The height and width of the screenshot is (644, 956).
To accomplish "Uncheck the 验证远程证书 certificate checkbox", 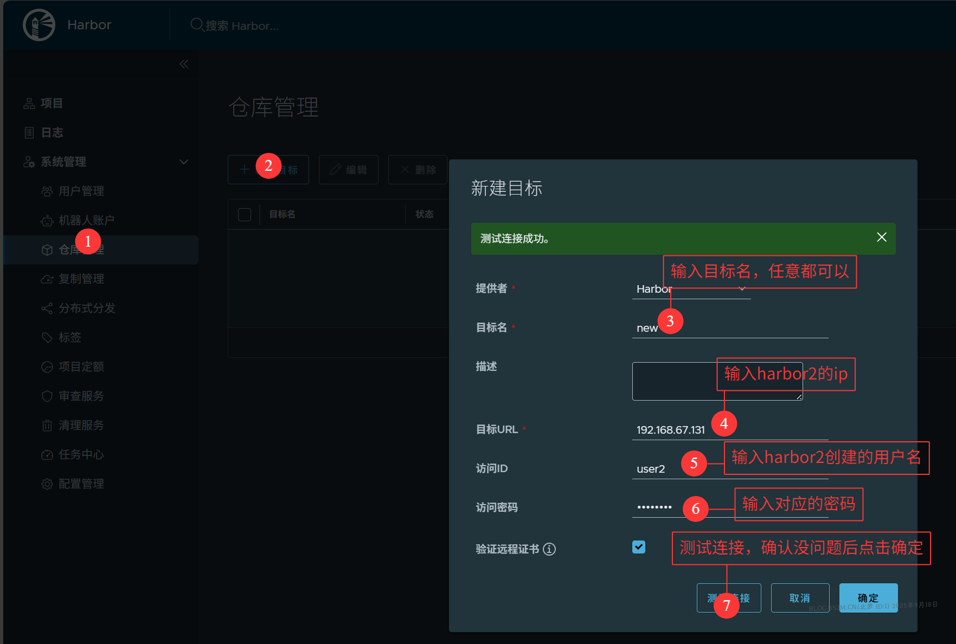I will (x=639, y=548).
